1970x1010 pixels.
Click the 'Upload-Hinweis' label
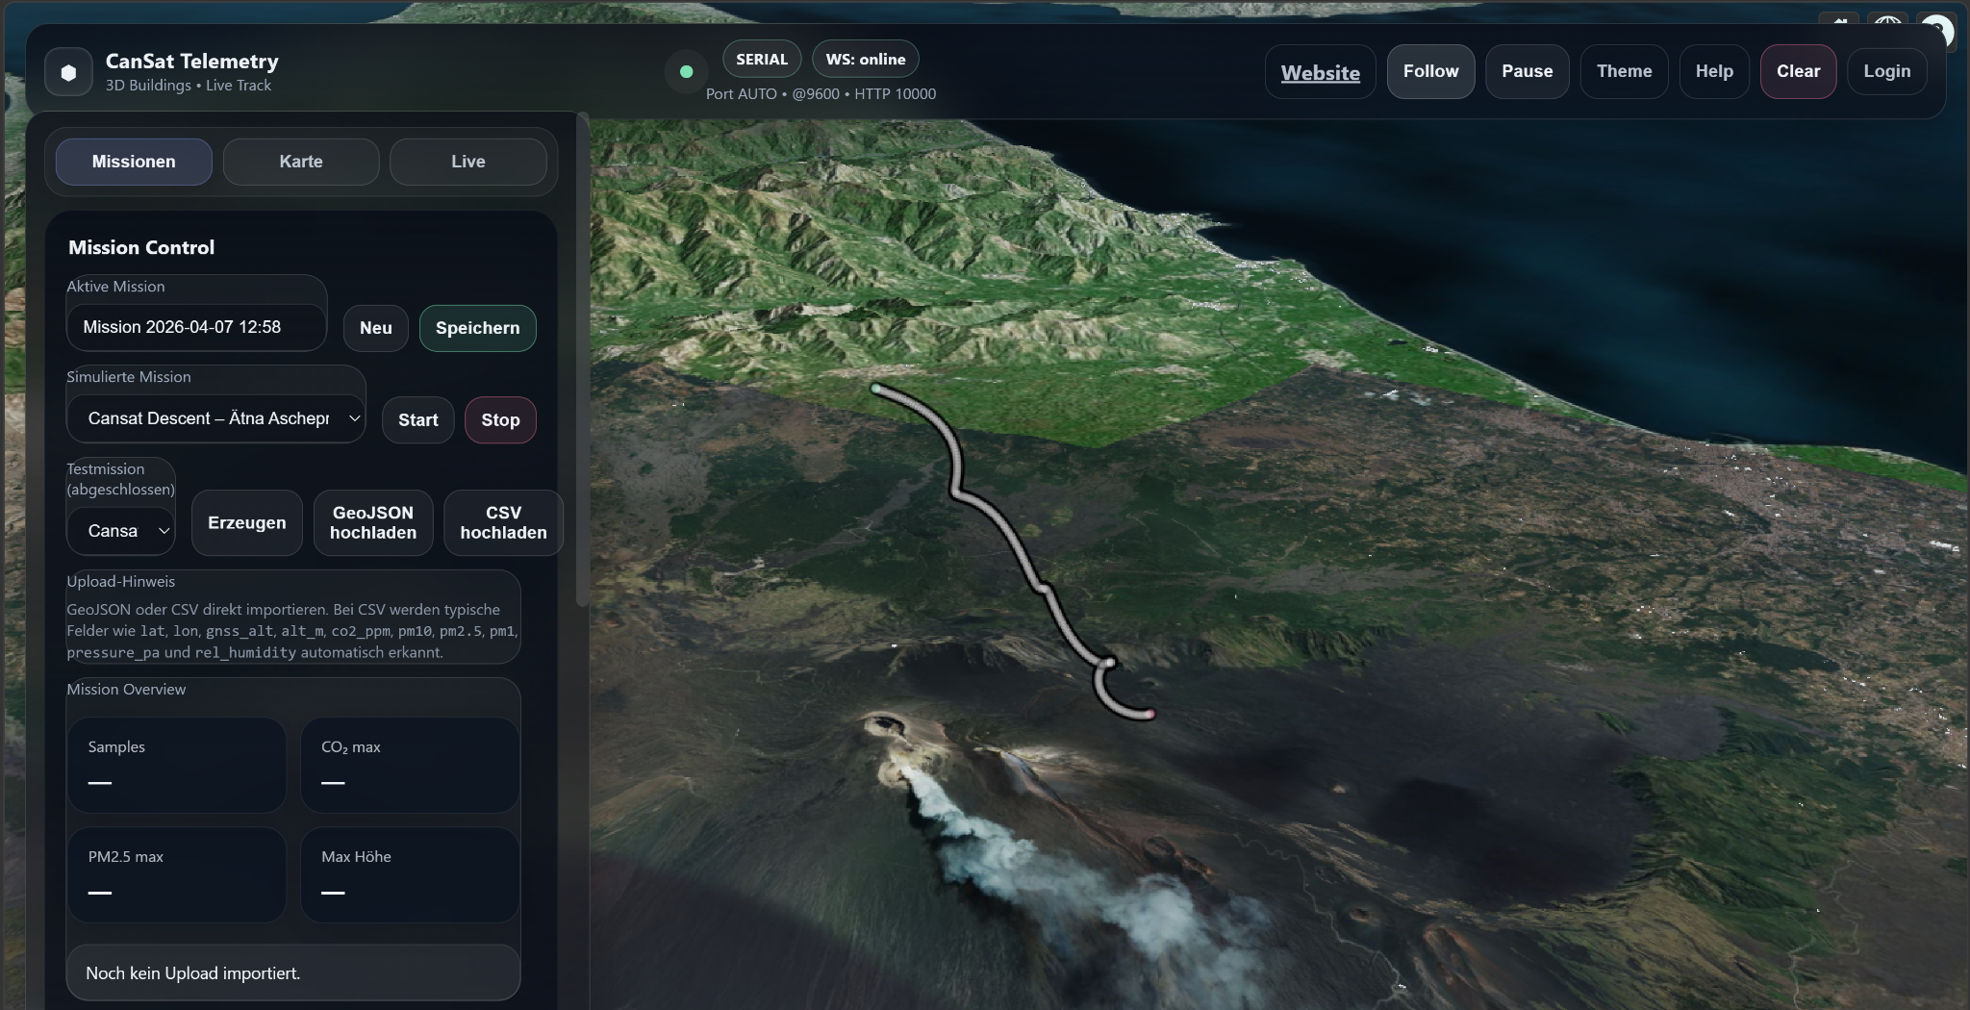point(120,582)
